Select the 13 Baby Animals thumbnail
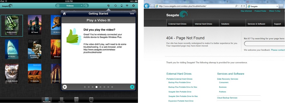The image size is (285, 103). click(x=12, y=73)
